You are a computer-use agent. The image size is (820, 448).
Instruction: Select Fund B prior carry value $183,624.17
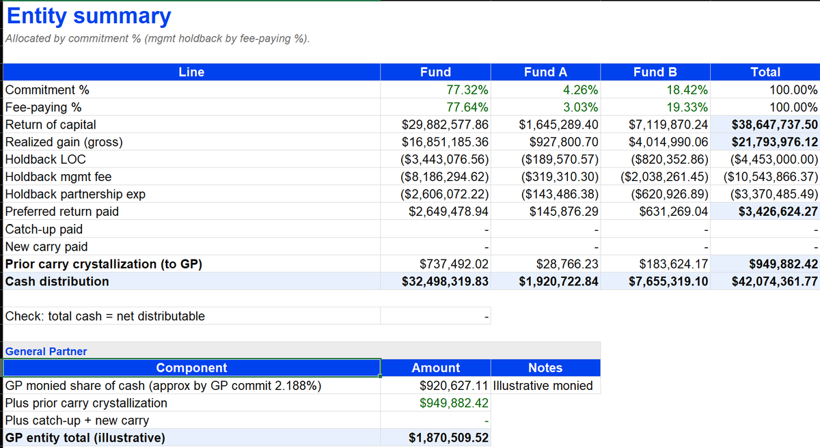(x=655, y=264)
